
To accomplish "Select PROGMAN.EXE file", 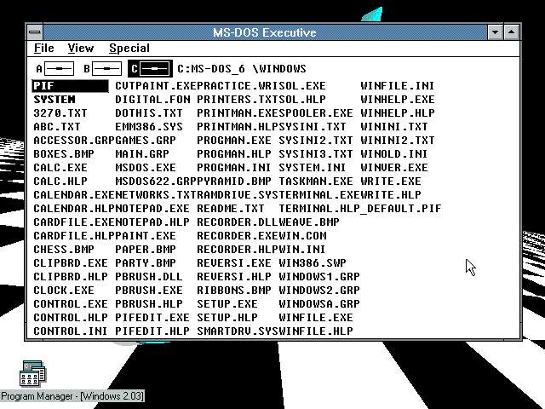I will (x=234, y=140).
